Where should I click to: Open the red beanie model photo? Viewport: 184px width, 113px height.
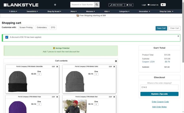(75, 106)
